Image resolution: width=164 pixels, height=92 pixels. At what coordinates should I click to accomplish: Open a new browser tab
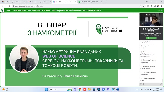click(105, 2)
